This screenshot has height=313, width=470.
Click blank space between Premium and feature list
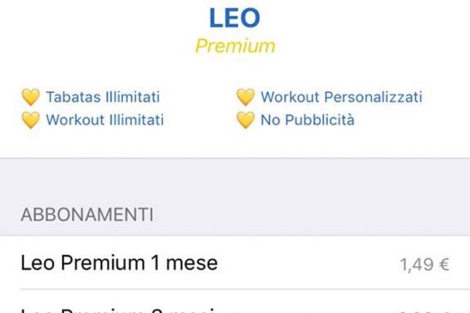pos(235,71)
